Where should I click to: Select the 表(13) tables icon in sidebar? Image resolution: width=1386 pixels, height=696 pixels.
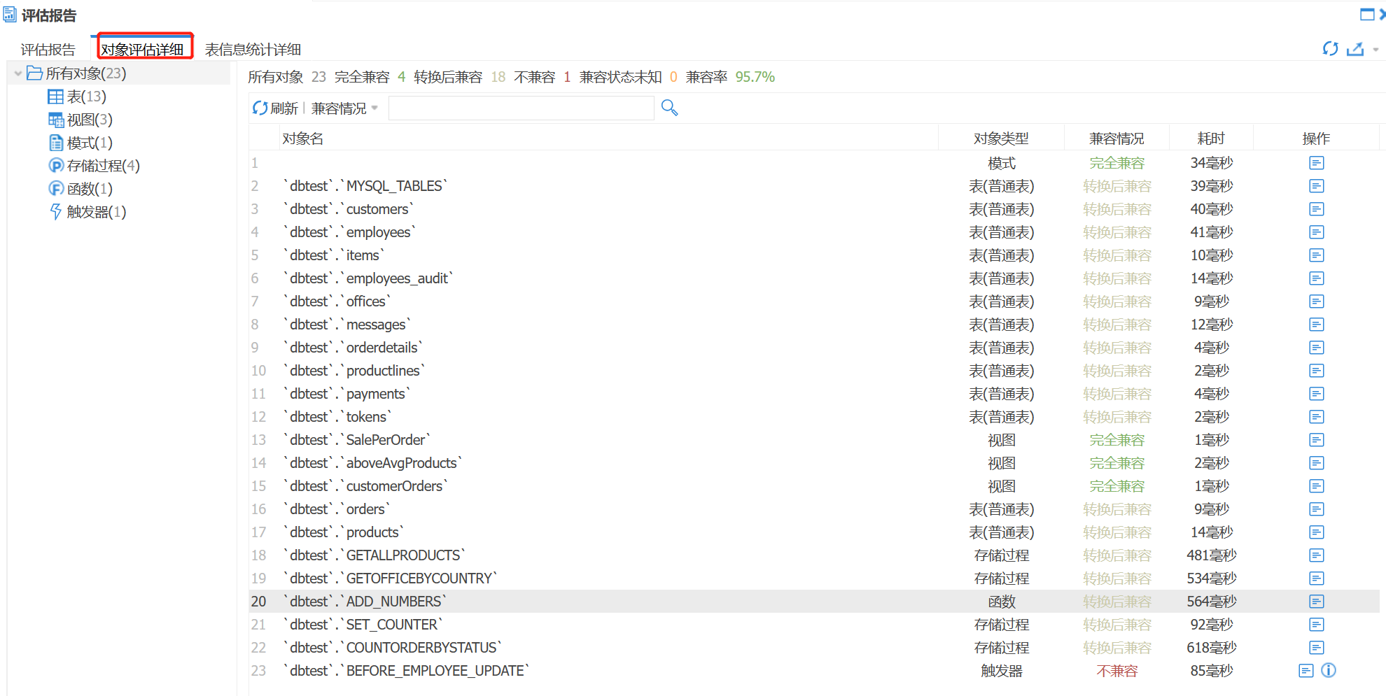(57, 96)
